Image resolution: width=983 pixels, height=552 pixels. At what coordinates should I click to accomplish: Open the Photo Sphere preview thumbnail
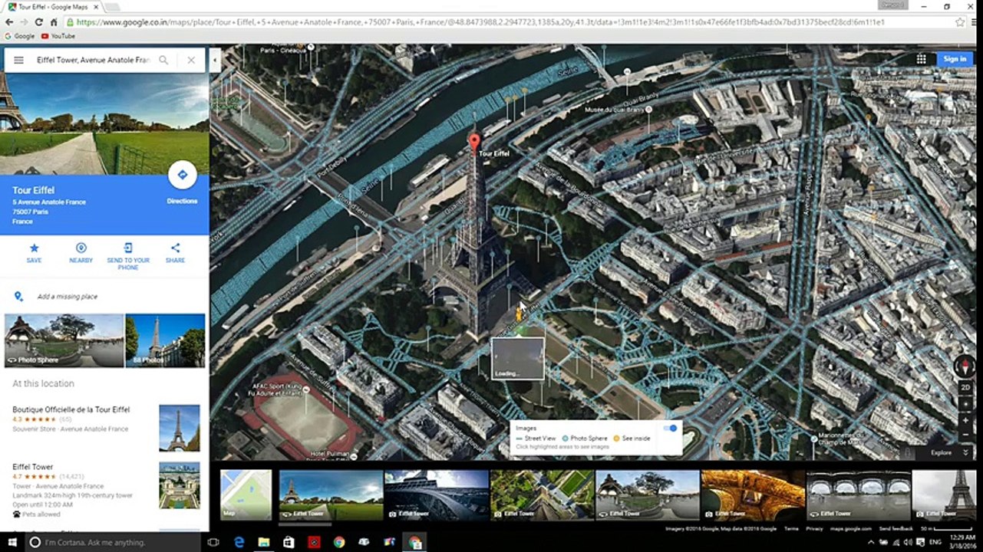[64, 340]
